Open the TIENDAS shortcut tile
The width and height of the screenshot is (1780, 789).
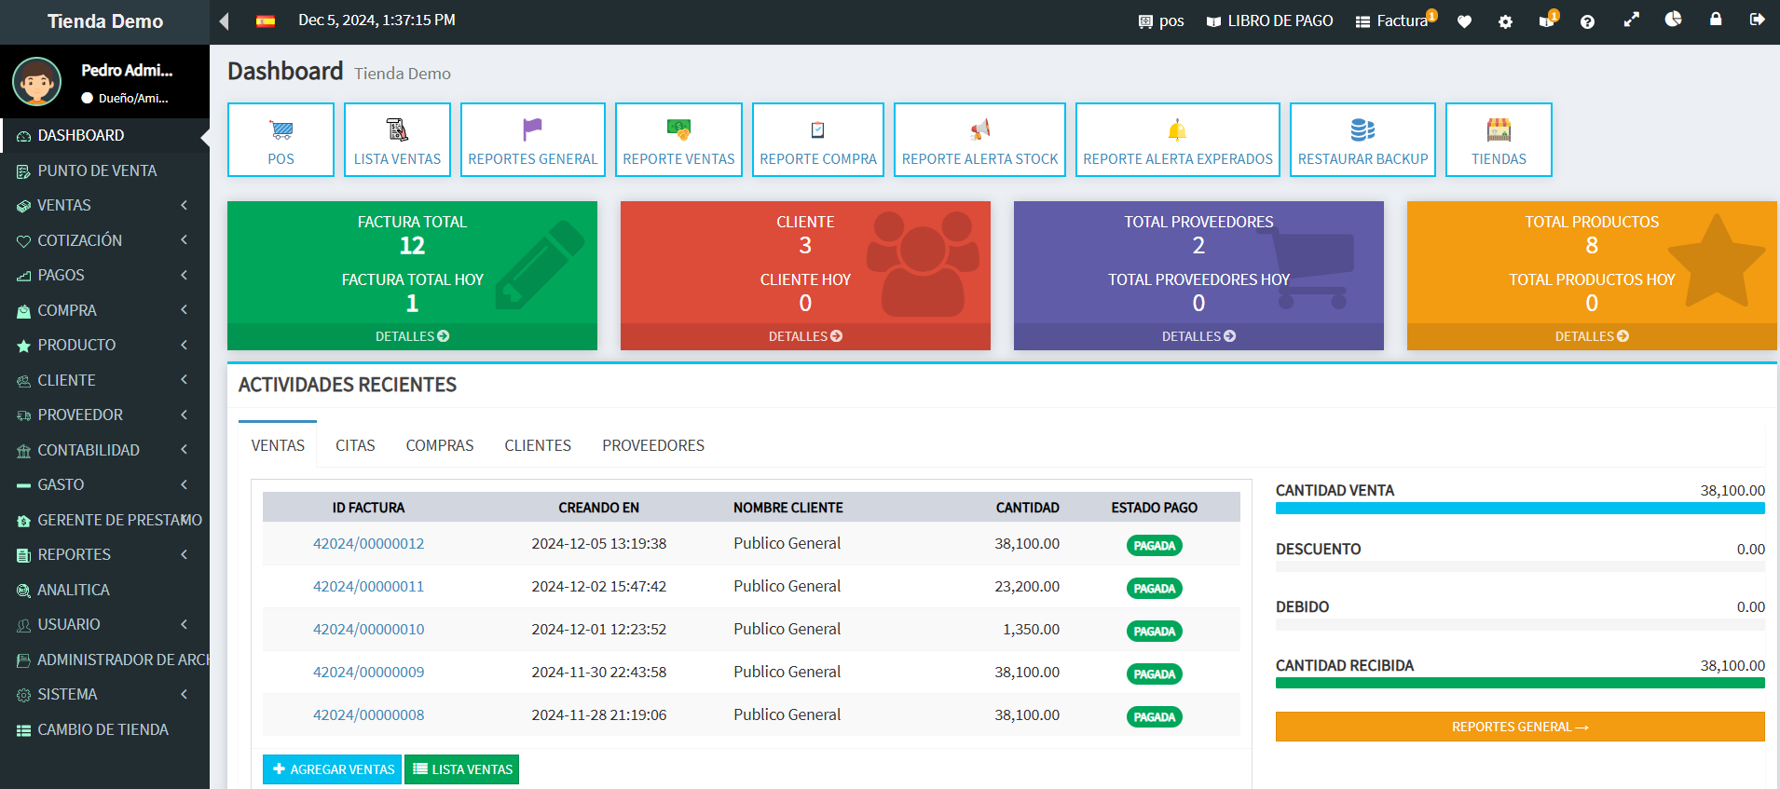(x=1499, y=140)
